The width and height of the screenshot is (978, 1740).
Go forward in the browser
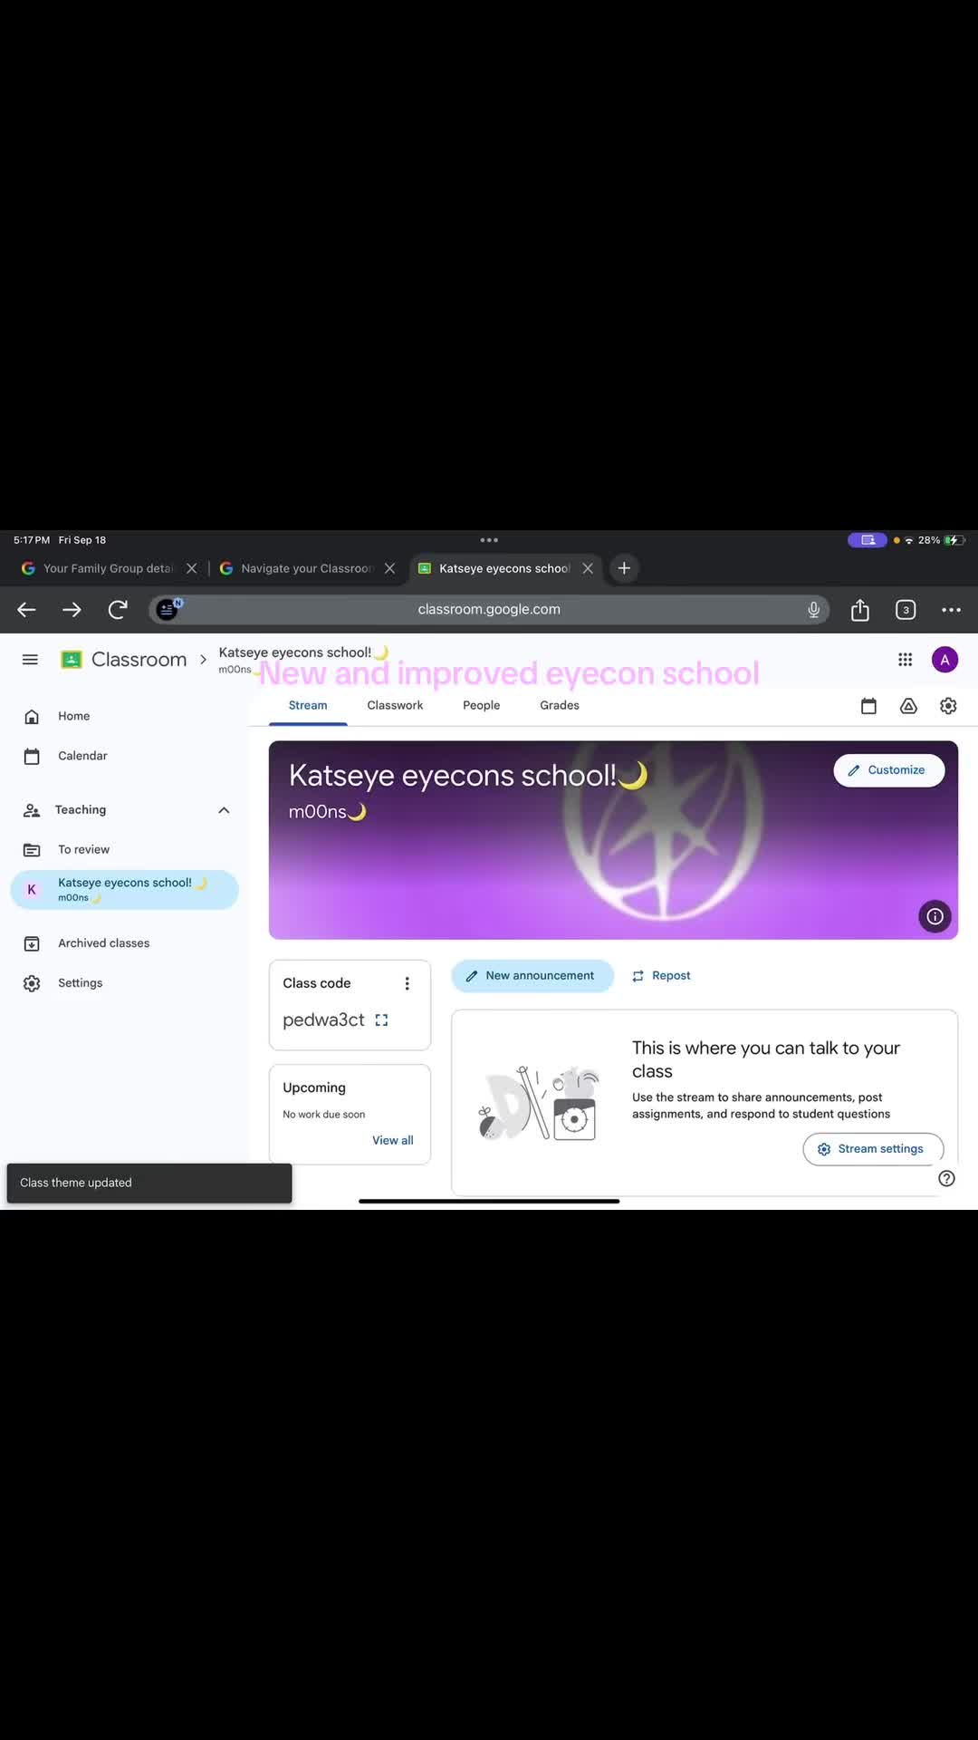pos(72,610)
